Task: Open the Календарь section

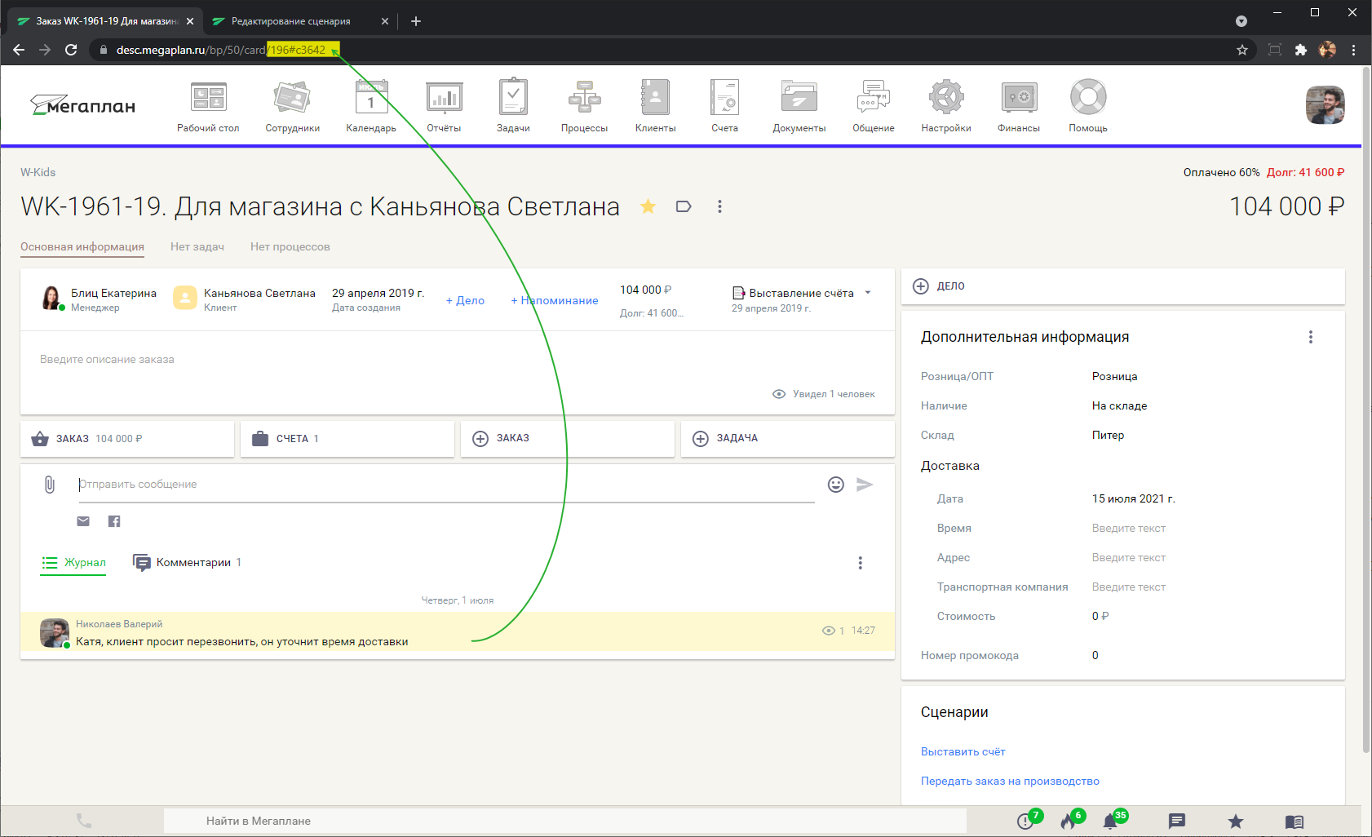Action: coord(371,106)
